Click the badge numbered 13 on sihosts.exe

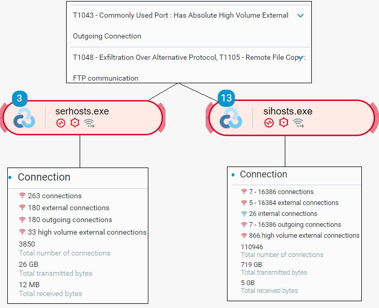(x=226, y=98)
